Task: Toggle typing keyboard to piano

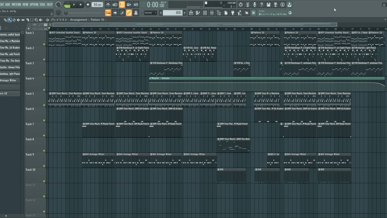Action: click(x=108, y=13)
